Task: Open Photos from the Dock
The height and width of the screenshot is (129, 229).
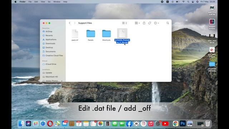Action: [101, 124]
